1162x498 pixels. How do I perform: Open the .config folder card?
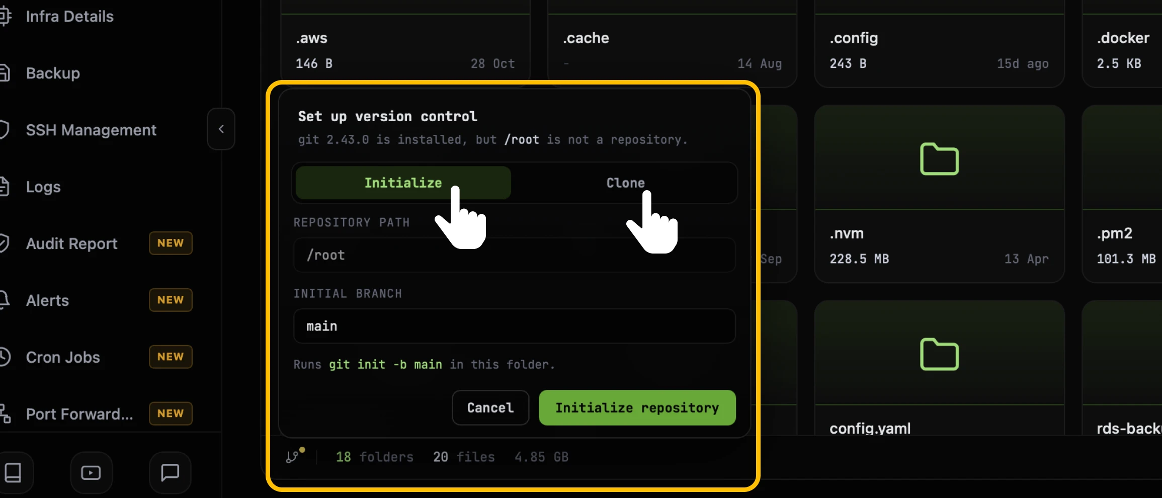[x=939, y=43]
